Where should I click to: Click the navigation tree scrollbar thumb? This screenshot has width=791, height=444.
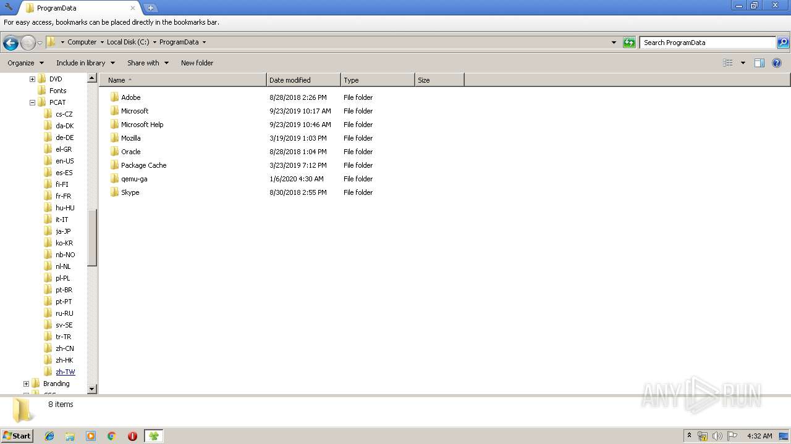click(x=92, y=238)
